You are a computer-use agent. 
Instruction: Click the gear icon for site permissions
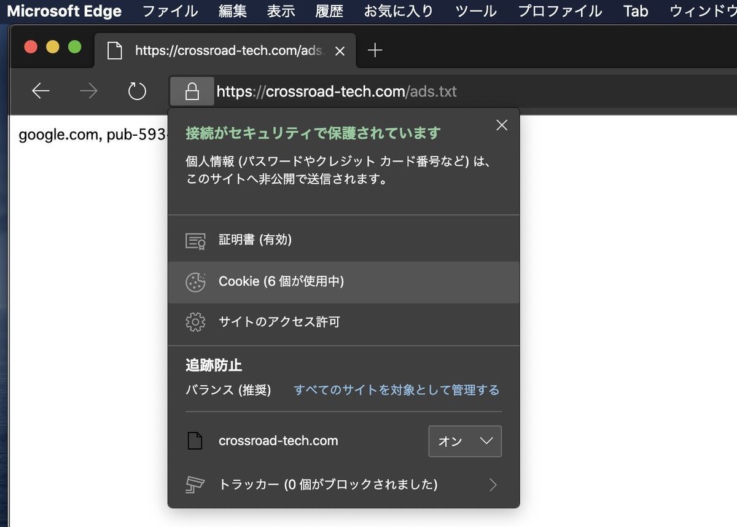[x=195, y=322]
